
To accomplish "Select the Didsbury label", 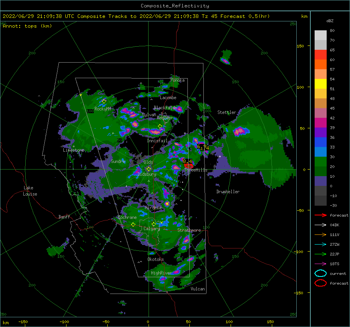I will coord(147,174).
